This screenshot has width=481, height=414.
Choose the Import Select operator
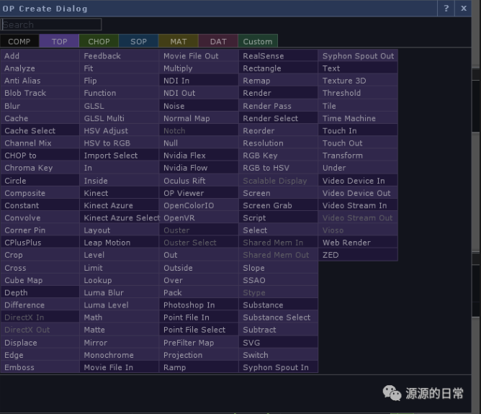click(x=120, y=156)
